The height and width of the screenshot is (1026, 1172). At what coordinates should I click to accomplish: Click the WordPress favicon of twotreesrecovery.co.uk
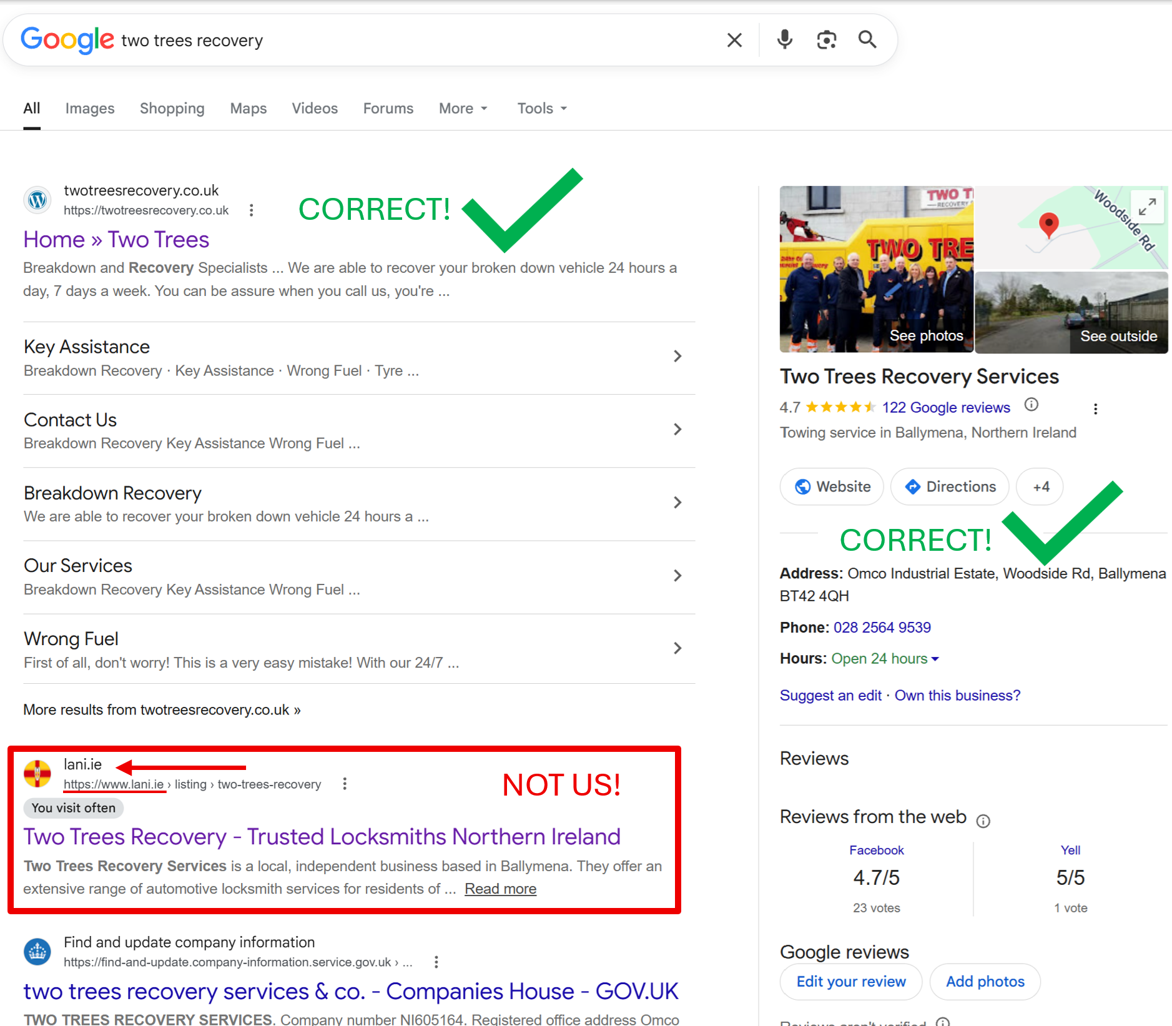pyautogui.click(x=37, y=200)
